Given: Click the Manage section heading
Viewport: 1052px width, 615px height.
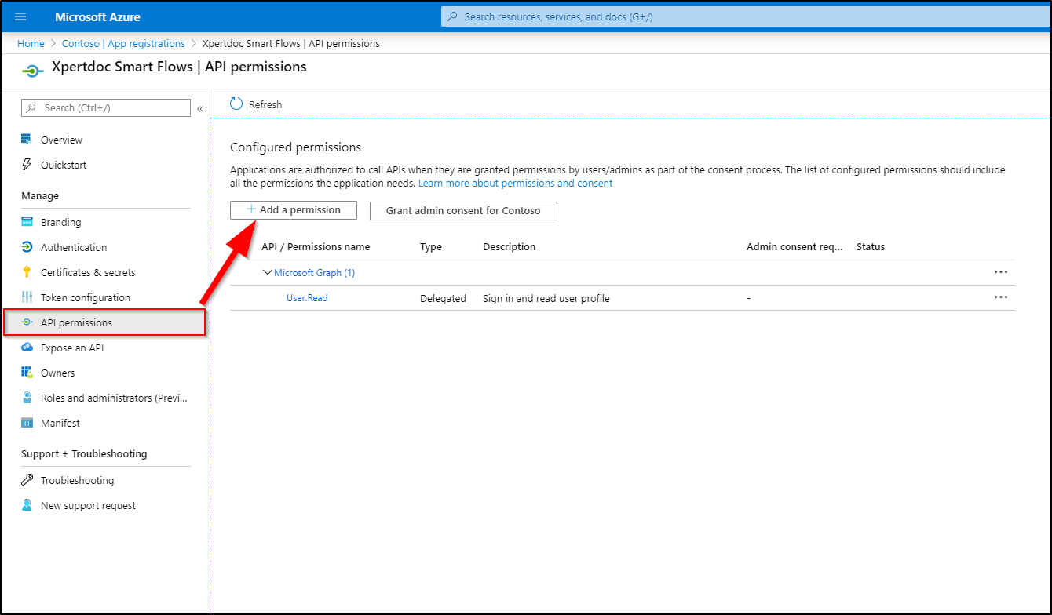Looking at the screenshot, I should tap(40, 195).
